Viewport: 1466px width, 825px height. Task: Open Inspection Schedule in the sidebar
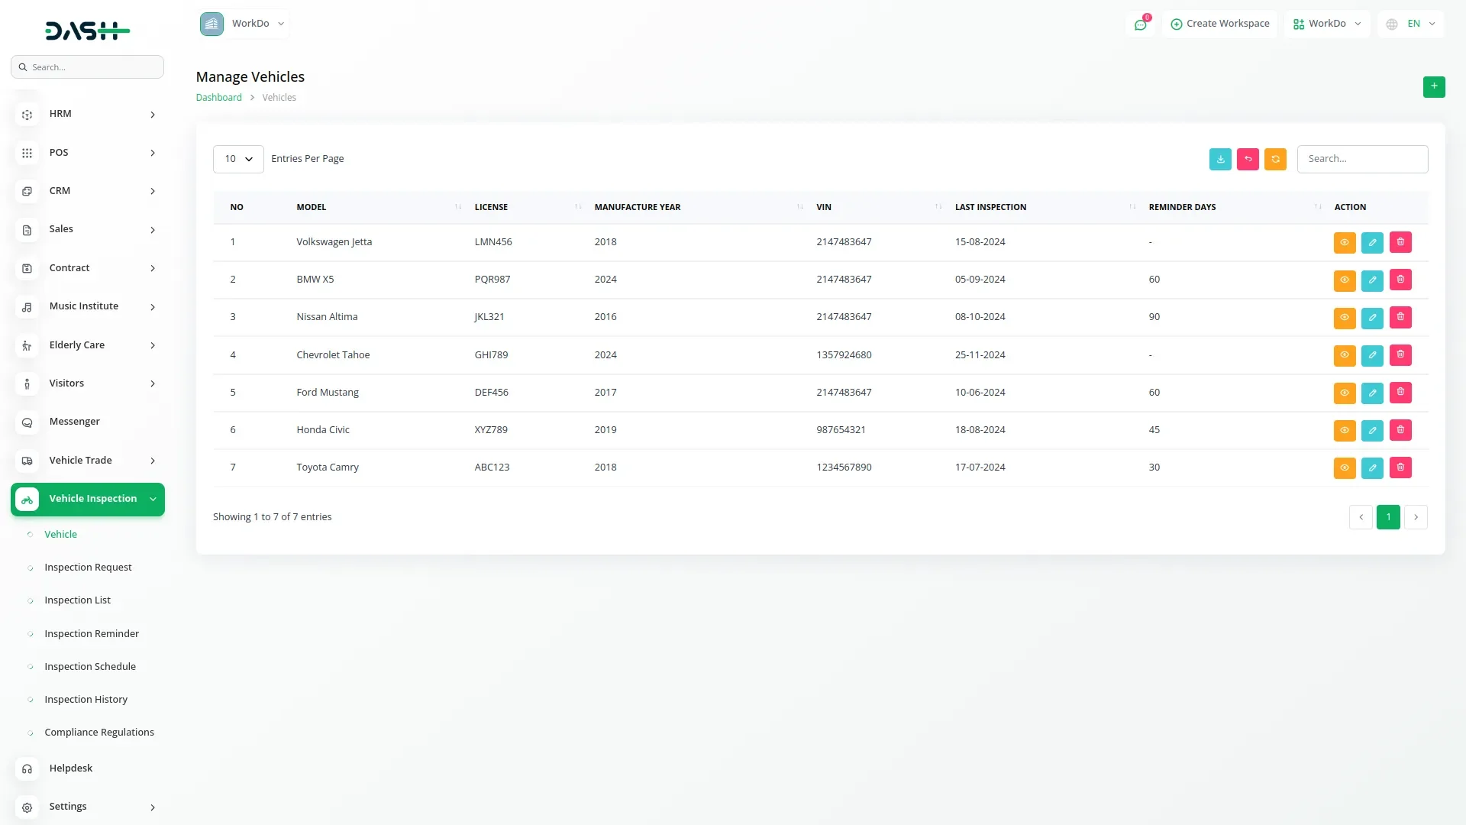90,666
